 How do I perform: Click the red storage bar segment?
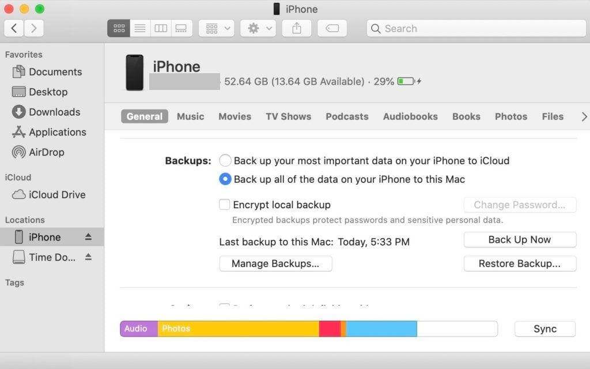tap(330, 329)
